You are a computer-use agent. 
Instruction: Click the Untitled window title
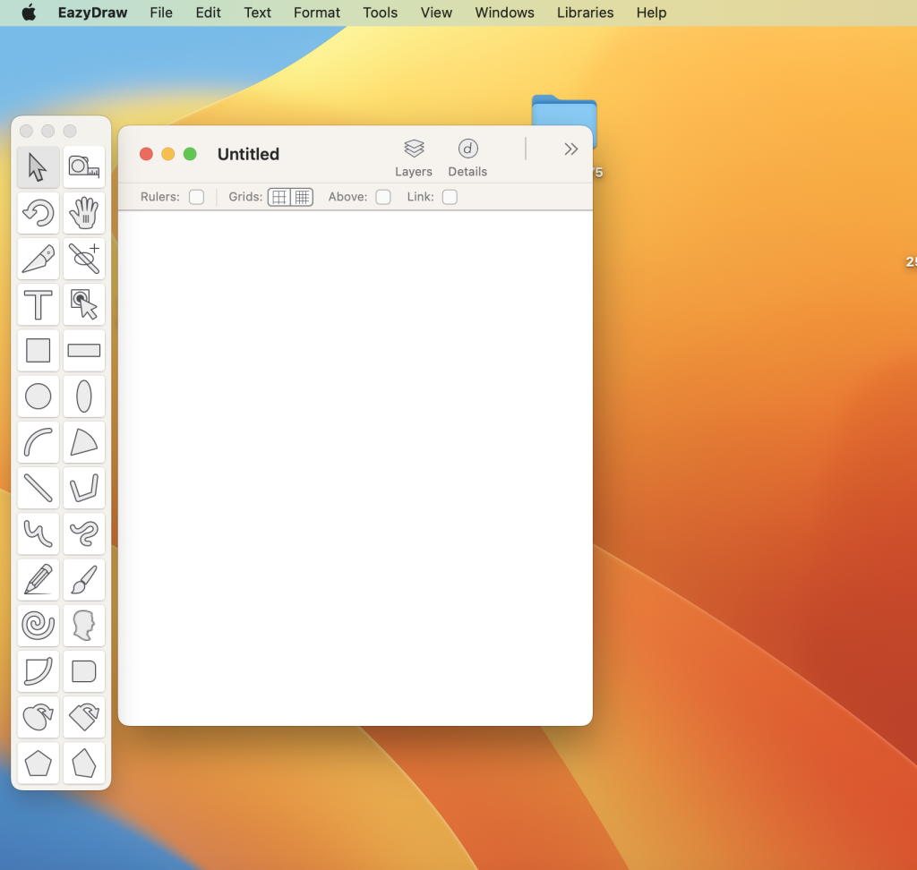(x=248, y=154)
